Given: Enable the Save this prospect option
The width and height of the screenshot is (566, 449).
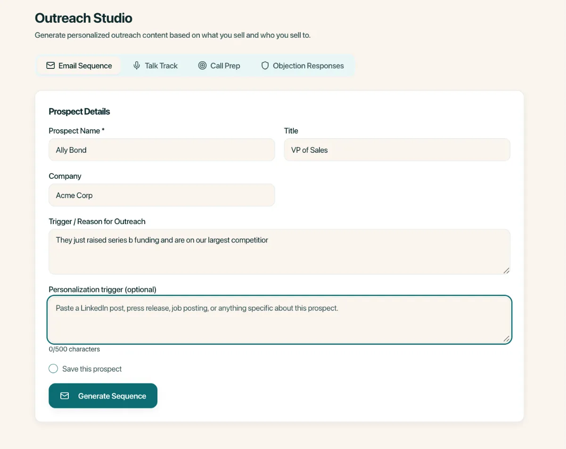Looking at the screenshot, I should pos(53,368).
